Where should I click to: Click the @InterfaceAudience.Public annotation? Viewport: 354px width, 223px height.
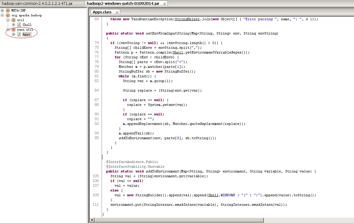coord(132,162)
